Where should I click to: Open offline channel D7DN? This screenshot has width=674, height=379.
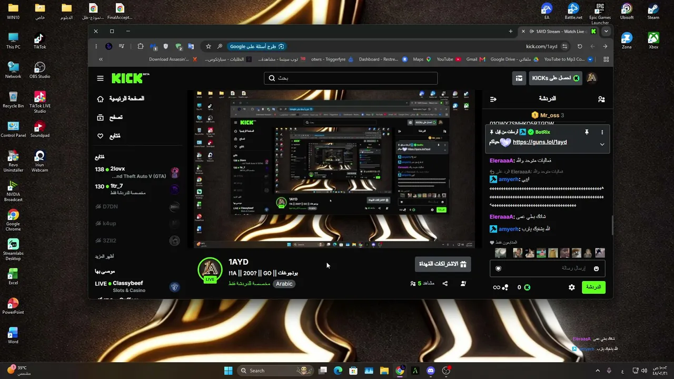pos(137,206)
